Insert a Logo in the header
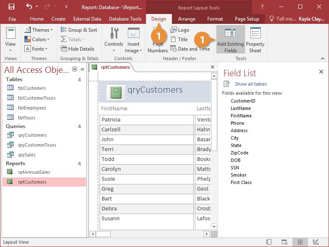 coord(180,30)
